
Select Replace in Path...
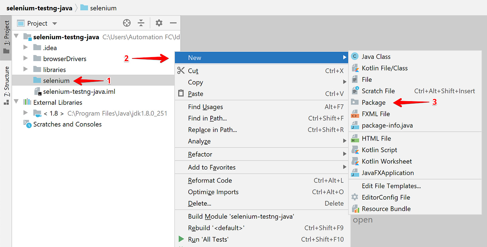262,130
